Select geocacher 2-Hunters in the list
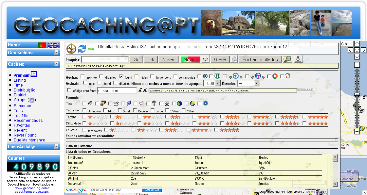This screenshot has height=195, width=367. (x=201, y=168)
